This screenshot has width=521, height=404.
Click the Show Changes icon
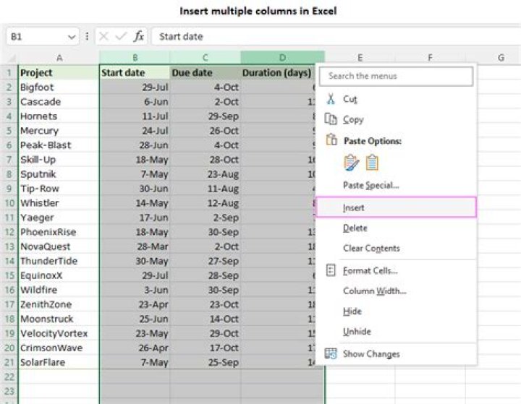[x=331, y=353]
